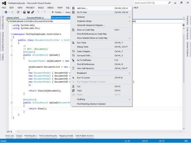Switch to the Upload.cshtml tab
The image size is (191, 143).
13,18
